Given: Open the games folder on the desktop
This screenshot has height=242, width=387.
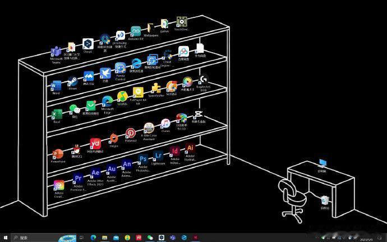Looking at the screenshot, I should click(164, 24).
